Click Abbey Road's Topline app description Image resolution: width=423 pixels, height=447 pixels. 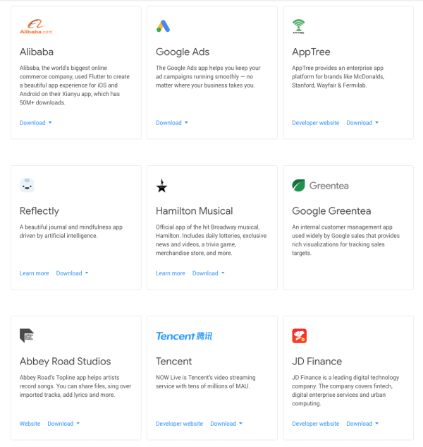(x=75, y=386)
